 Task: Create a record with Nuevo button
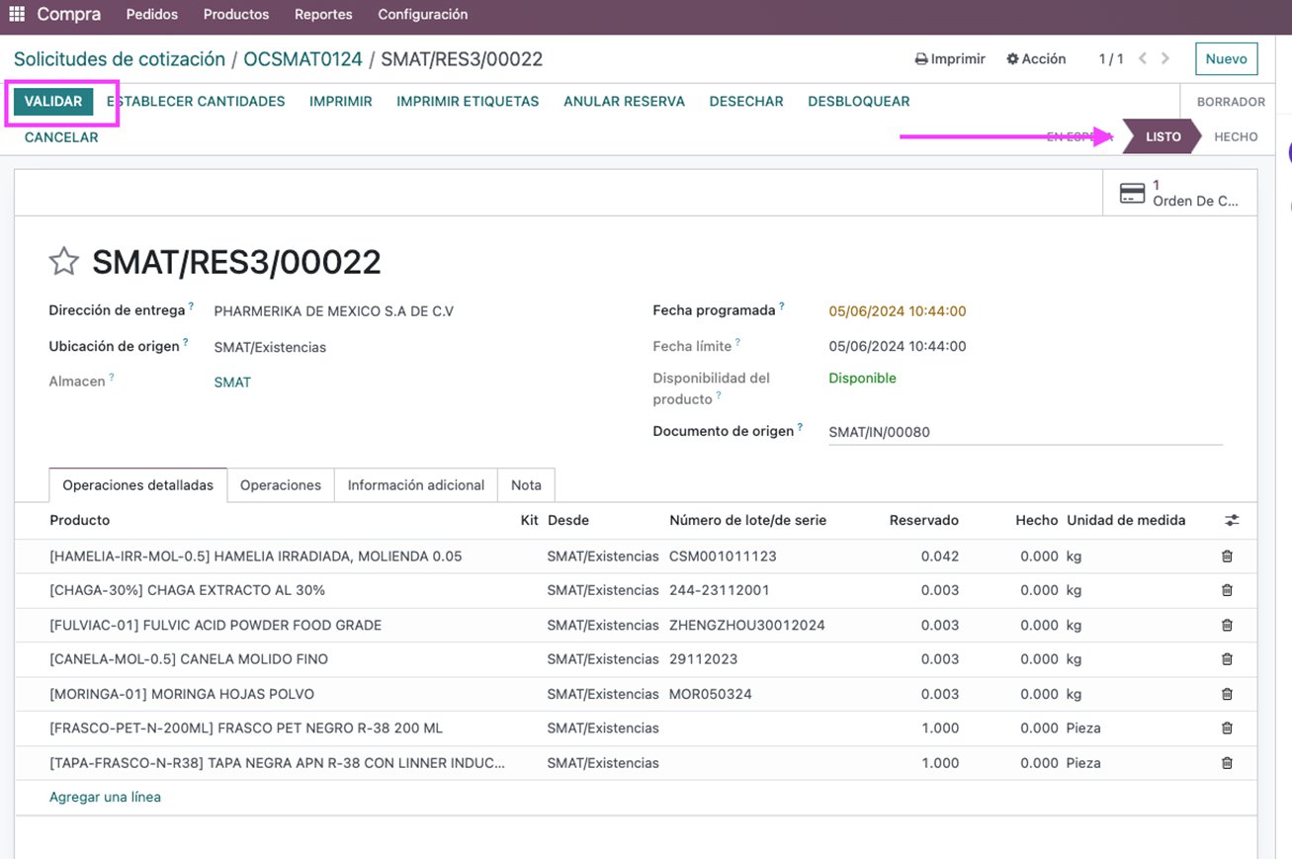[1227, 59]
